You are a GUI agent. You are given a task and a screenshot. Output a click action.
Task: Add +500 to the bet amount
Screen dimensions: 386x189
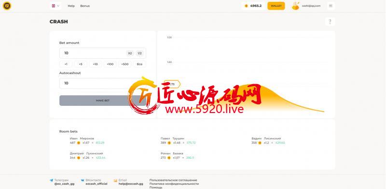125,64
